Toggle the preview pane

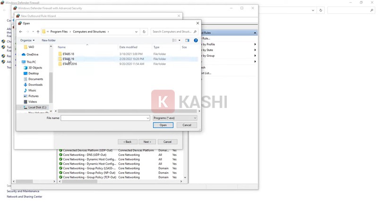pos(187,40)
